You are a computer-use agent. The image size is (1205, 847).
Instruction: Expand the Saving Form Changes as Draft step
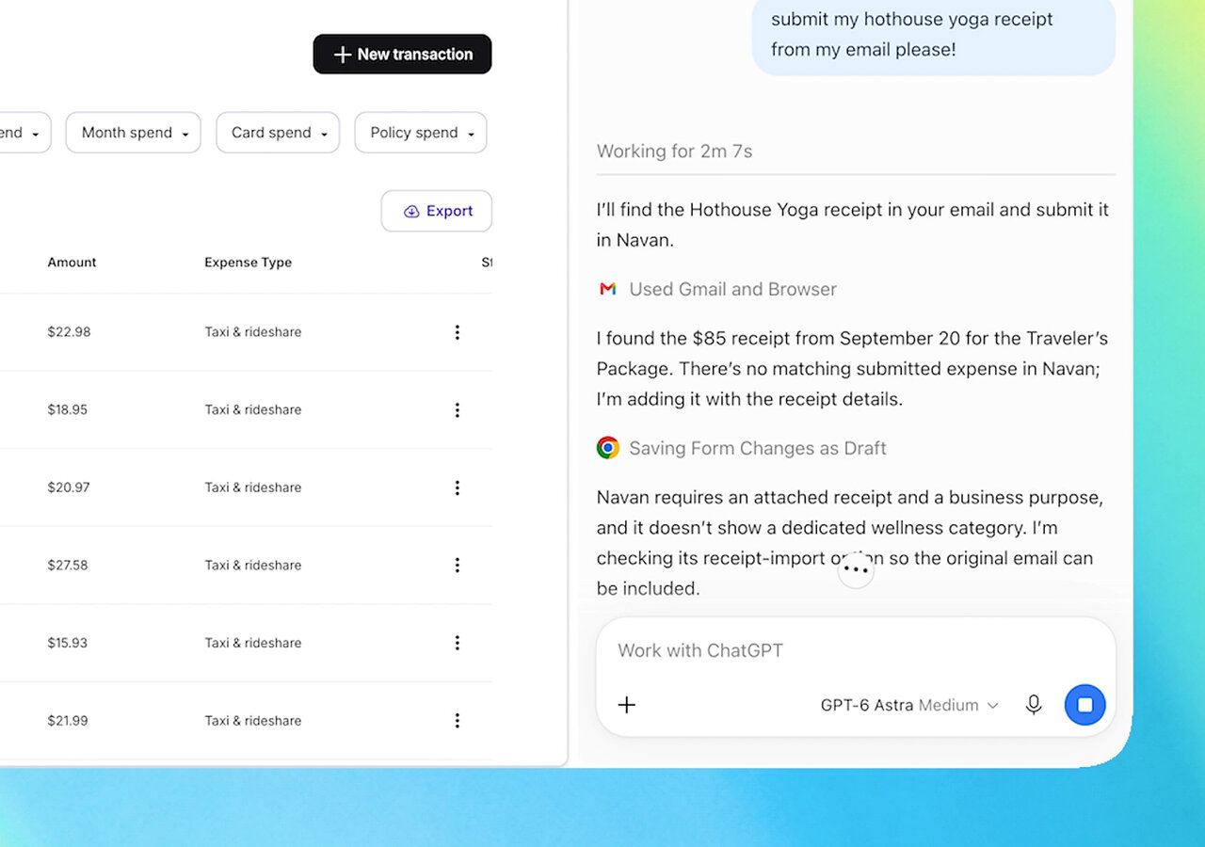tap(742, 449)
